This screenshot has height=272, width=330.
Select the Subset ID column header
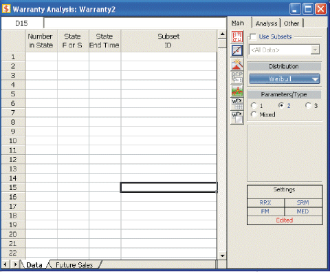click(168, 41)
